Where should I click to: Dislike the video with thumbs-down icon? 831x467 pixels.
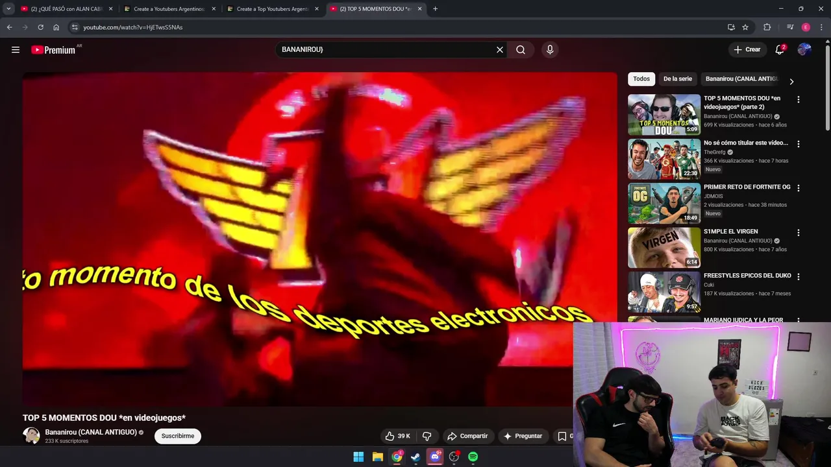pyautogui.click(x=427, y=436)
